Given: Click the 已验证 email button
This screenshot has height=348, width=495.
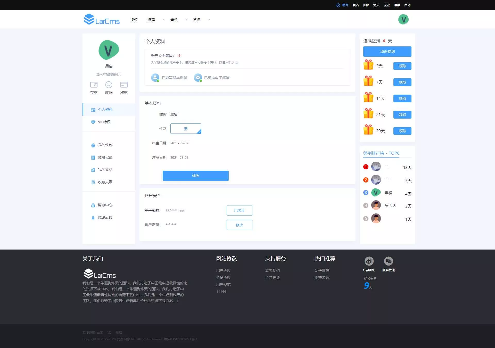Looking at the screenshot, I should click(x=239, y=210).
